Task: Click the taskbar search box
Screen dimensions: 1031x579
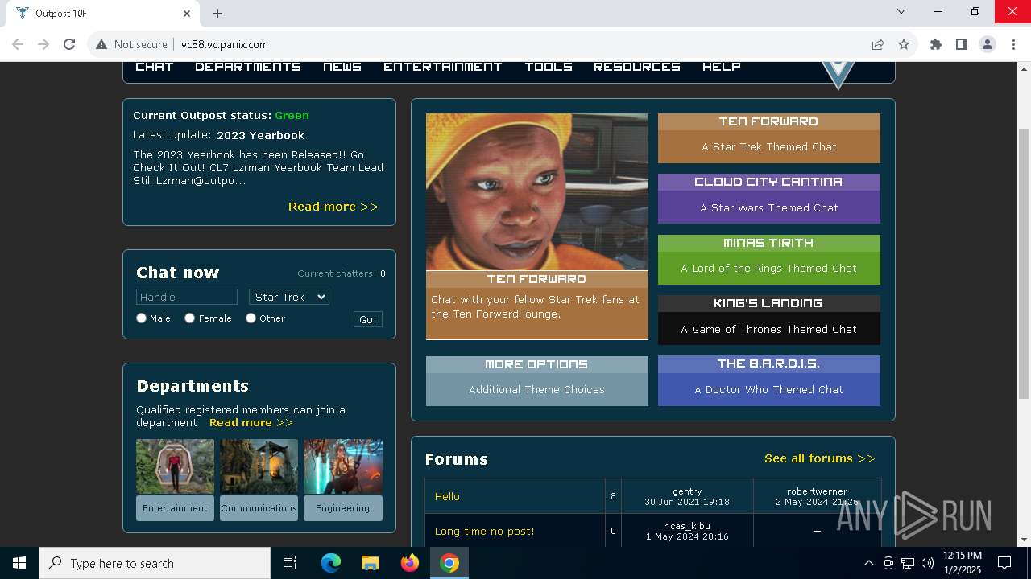Action: pos(155,563)
